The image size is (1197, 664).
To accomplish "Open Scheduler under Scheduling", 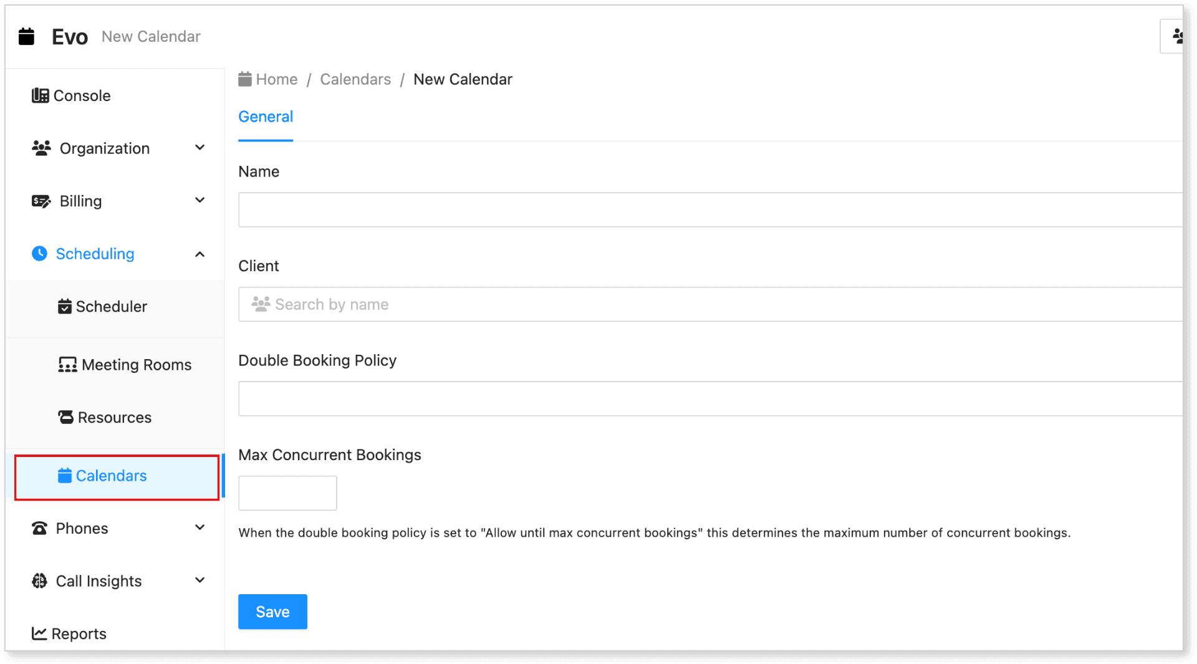I will pyautogui.click(x=111, y=306).
